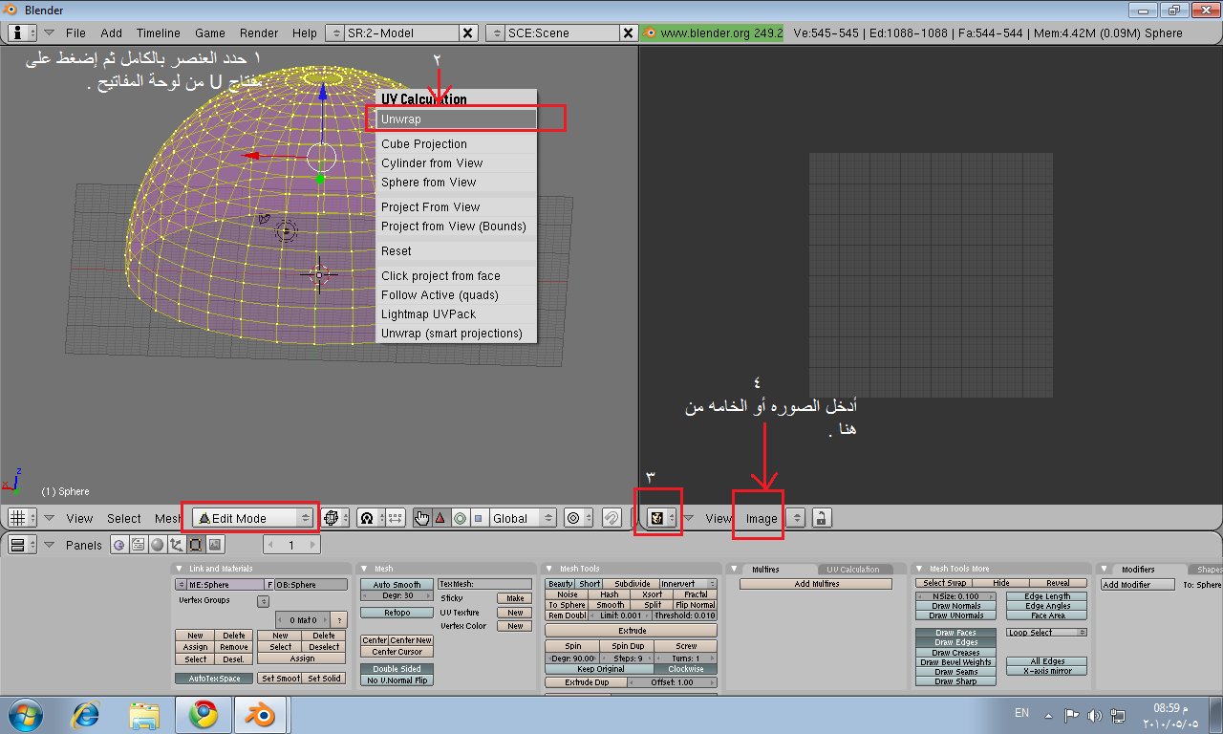Click the Subdivide button

(632, 583)
